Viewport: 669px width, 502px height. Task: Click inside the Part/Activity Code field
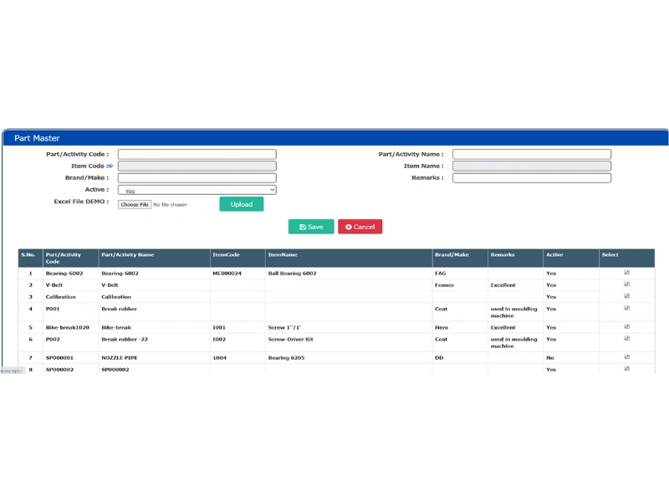pyautogui.click(x=197, y=153)
